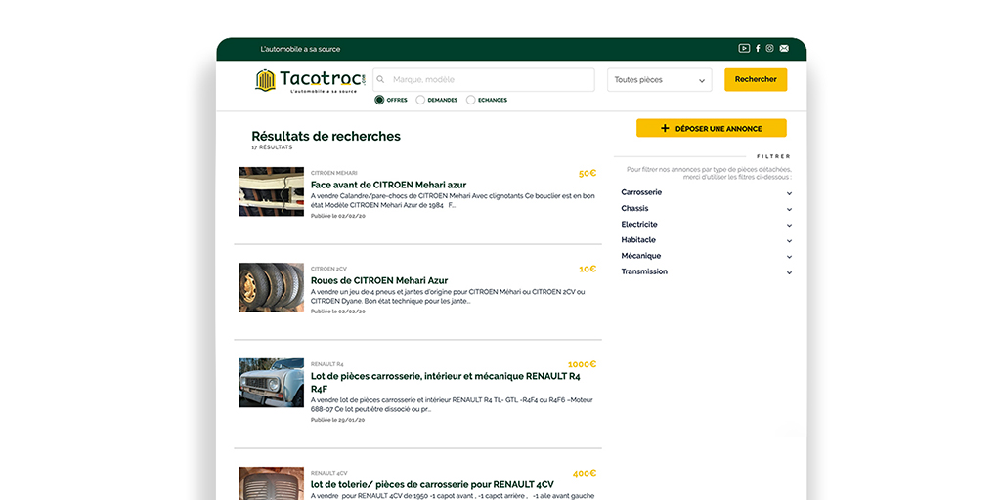Expand the Electricite filter
Image resolution: width=1001 pixels, height=500 pixels.
click(x=706, y=225)
